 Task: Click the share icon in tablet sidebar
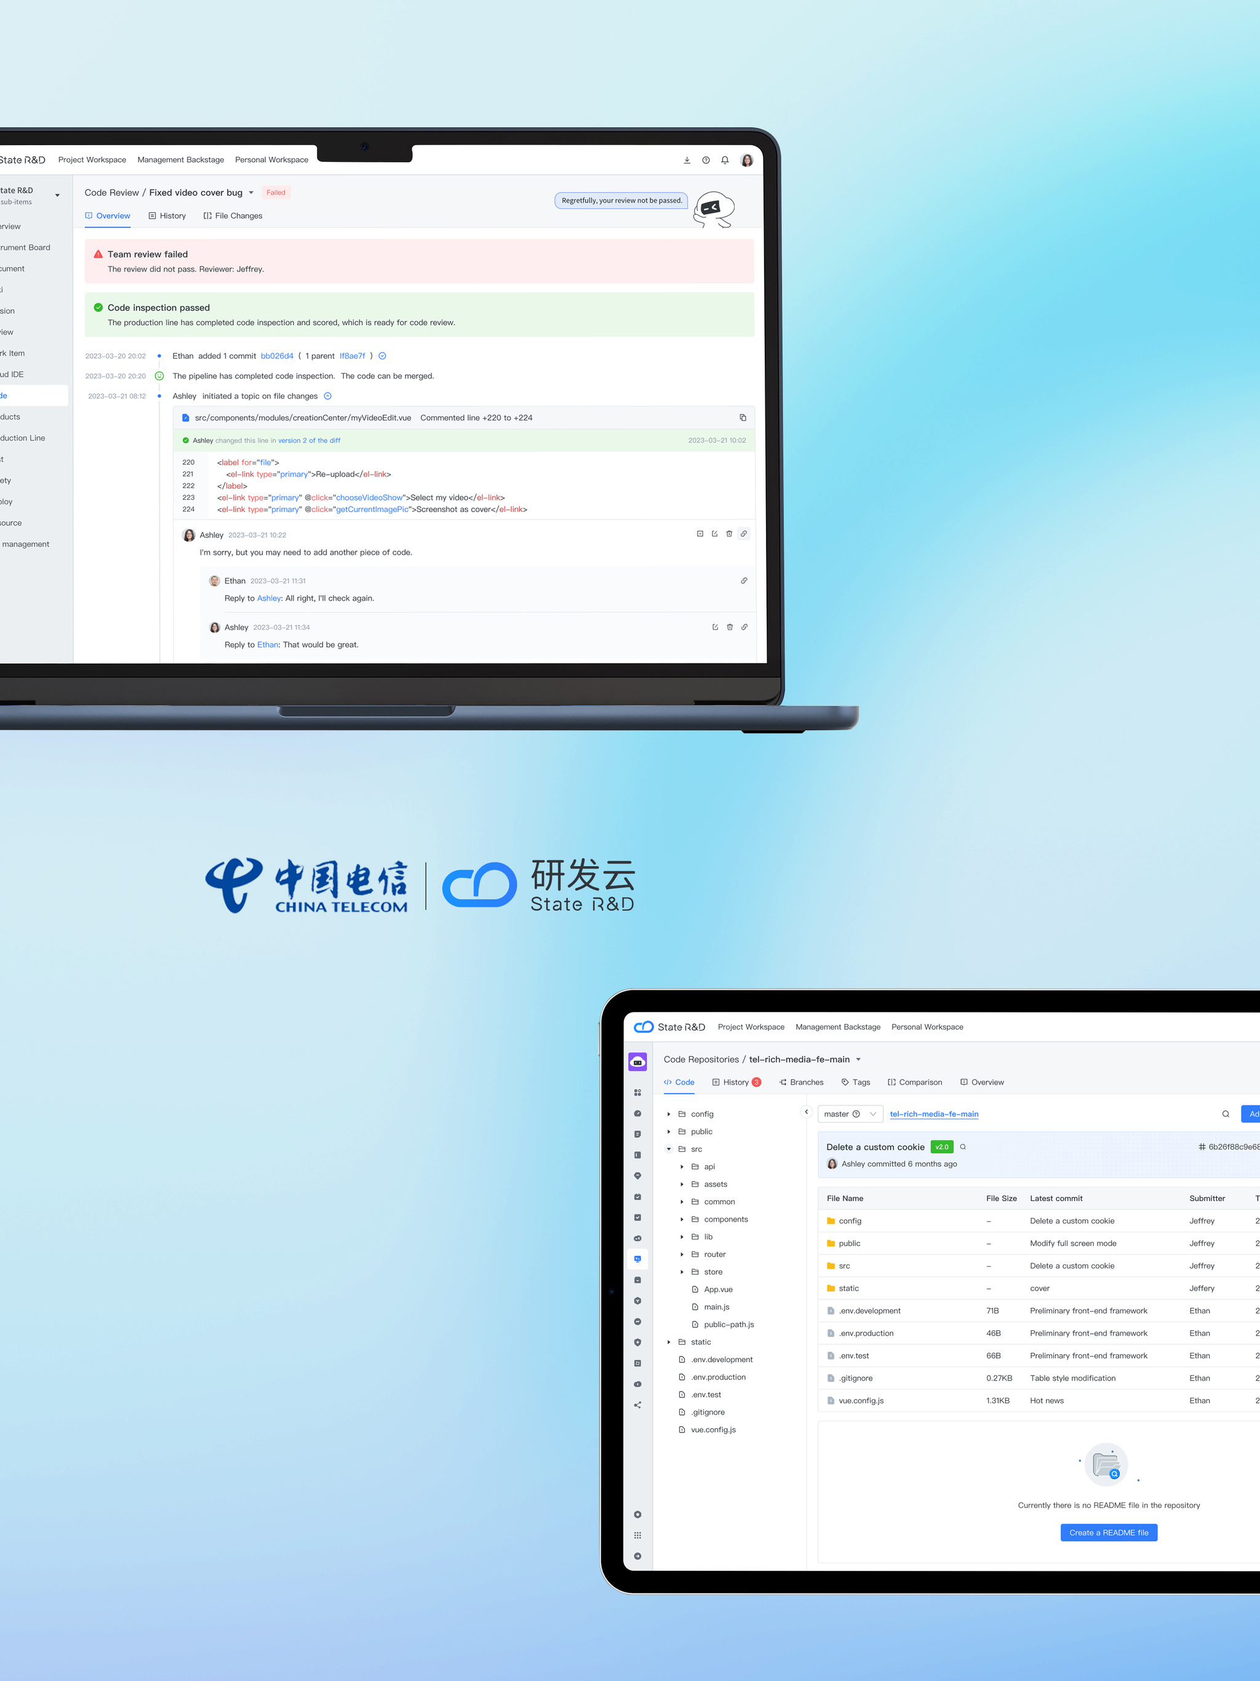(x=637, y=1405)
